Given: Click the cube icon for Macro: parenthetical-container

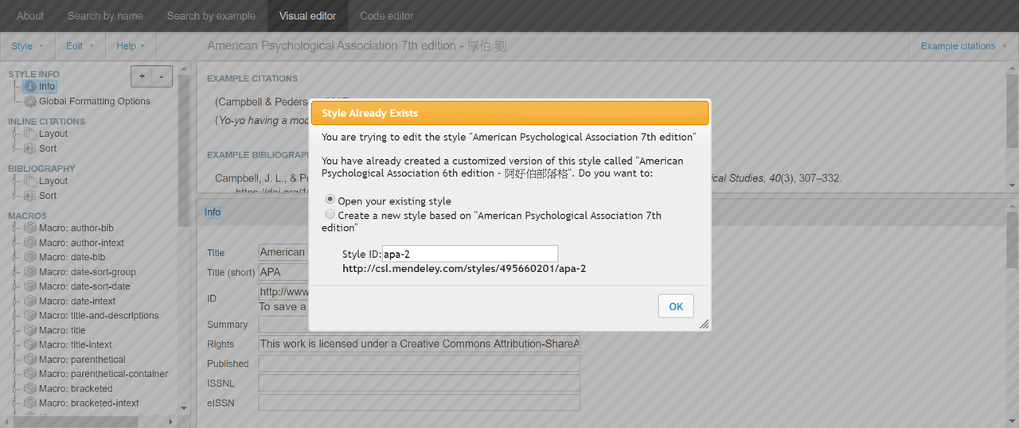Looking at the screenshot, I should tap(29, 374).
